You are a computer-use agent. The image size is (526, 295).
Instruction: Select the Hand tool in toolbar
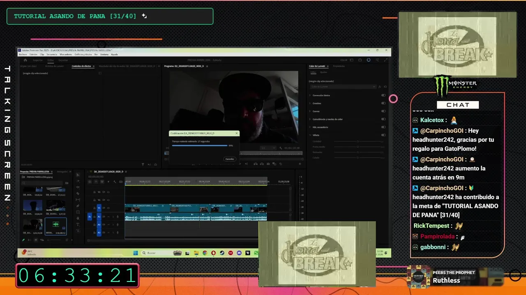(78, 218)
